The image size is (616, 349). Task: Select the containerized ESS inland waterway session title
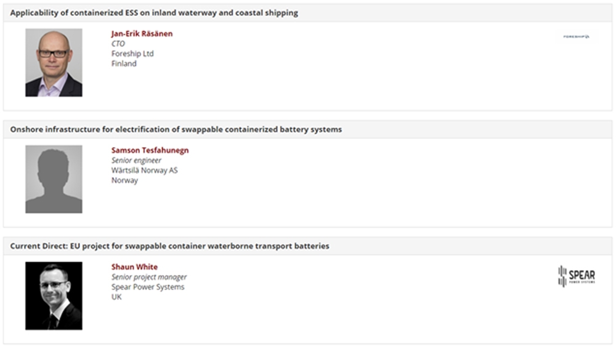[x=154, y=13]
